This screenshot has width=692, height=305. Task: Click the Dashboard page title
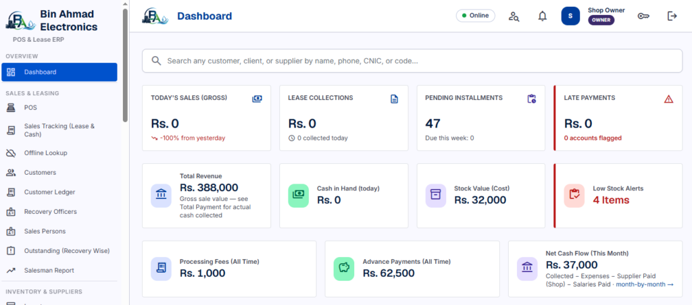tap(204, 16)
